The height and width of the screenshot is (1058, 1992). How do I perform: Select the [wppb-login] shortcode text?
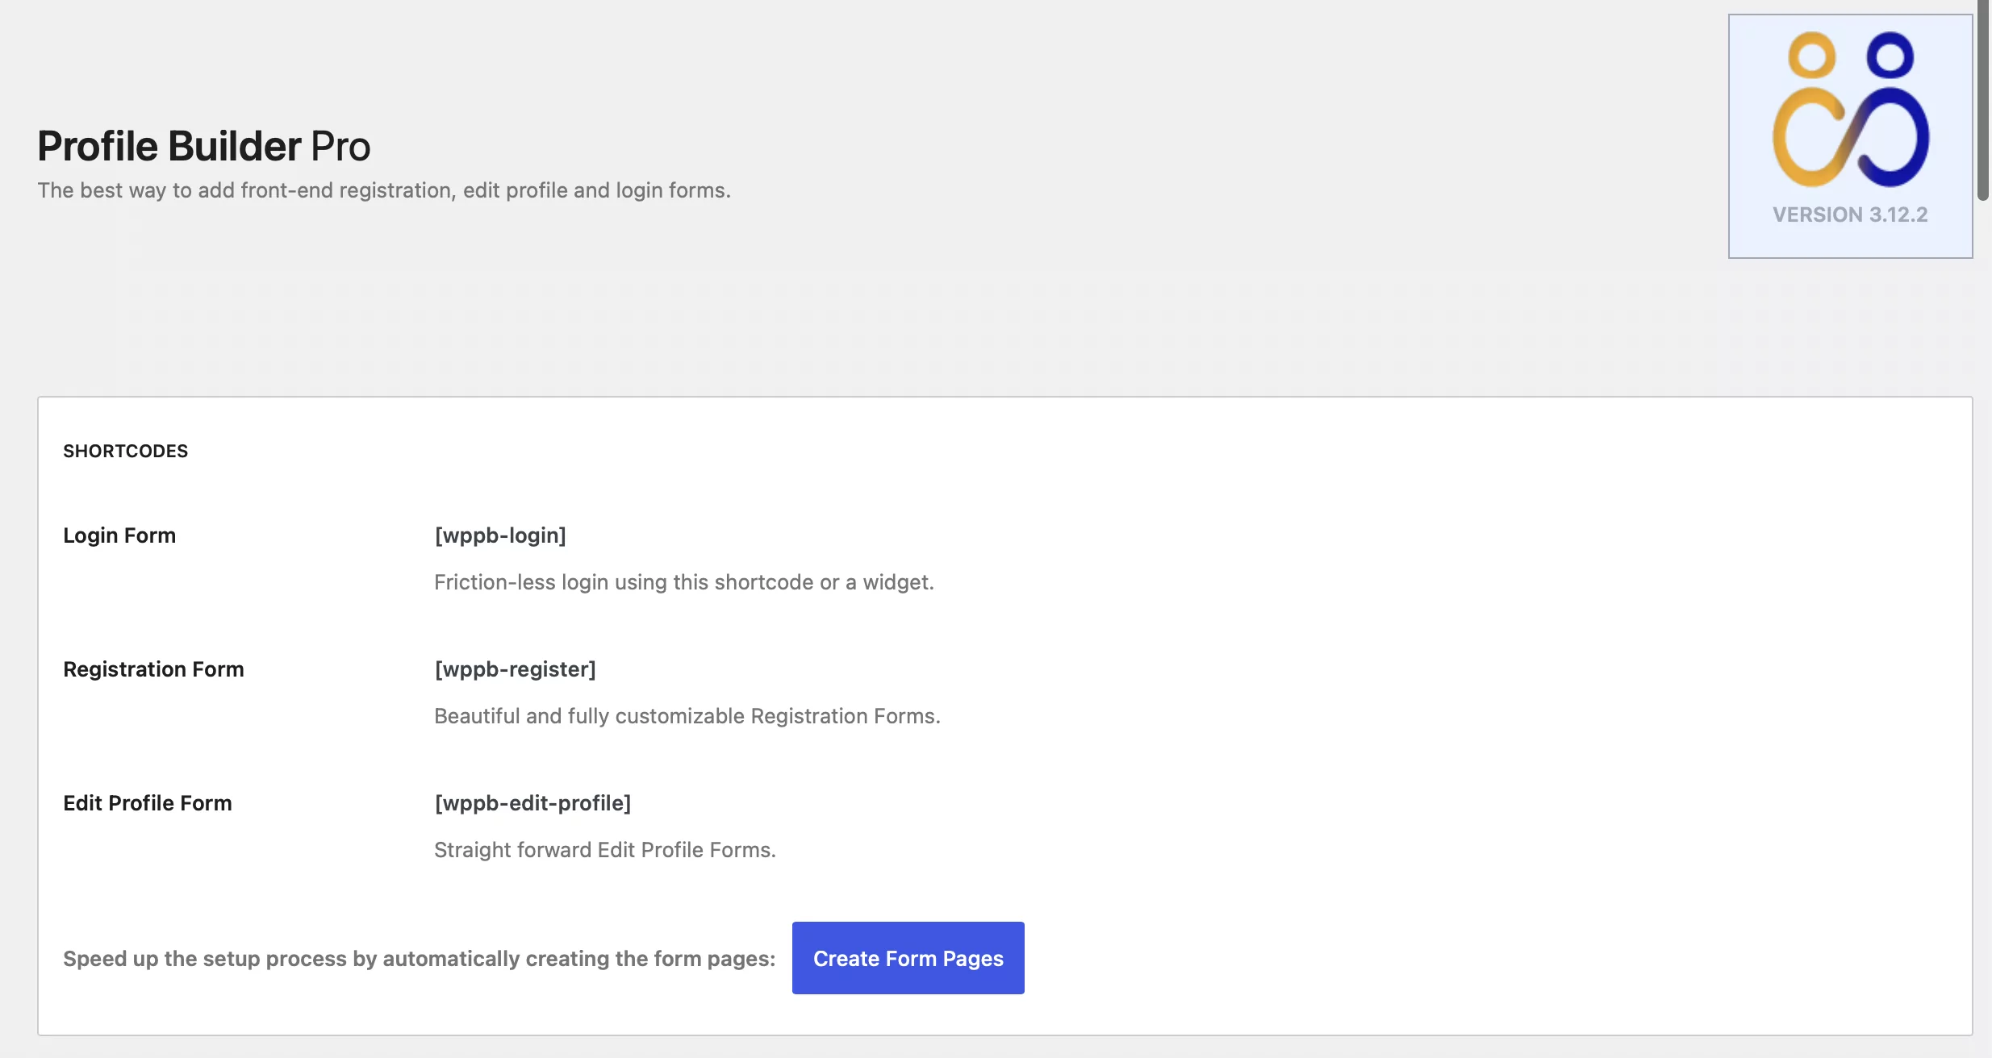[500, 535]
